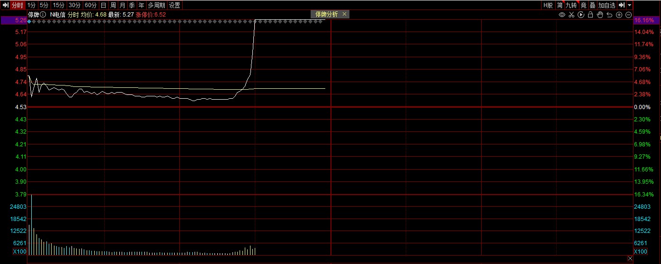The width and height of the screenshot is (661, 264).
Task: Click 加自选 to add to watchlist
Action: [607, 5]
